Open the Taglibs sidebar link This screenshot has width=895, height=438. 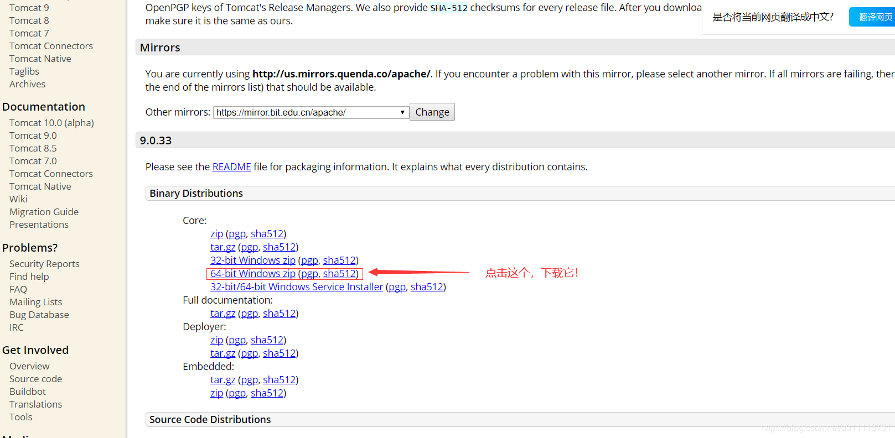(x=24, y=71)
